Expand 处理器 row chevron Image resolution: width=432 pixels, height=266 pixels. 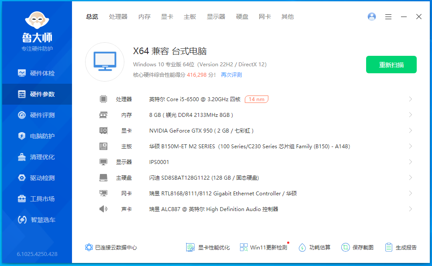(x=410, y=99)
